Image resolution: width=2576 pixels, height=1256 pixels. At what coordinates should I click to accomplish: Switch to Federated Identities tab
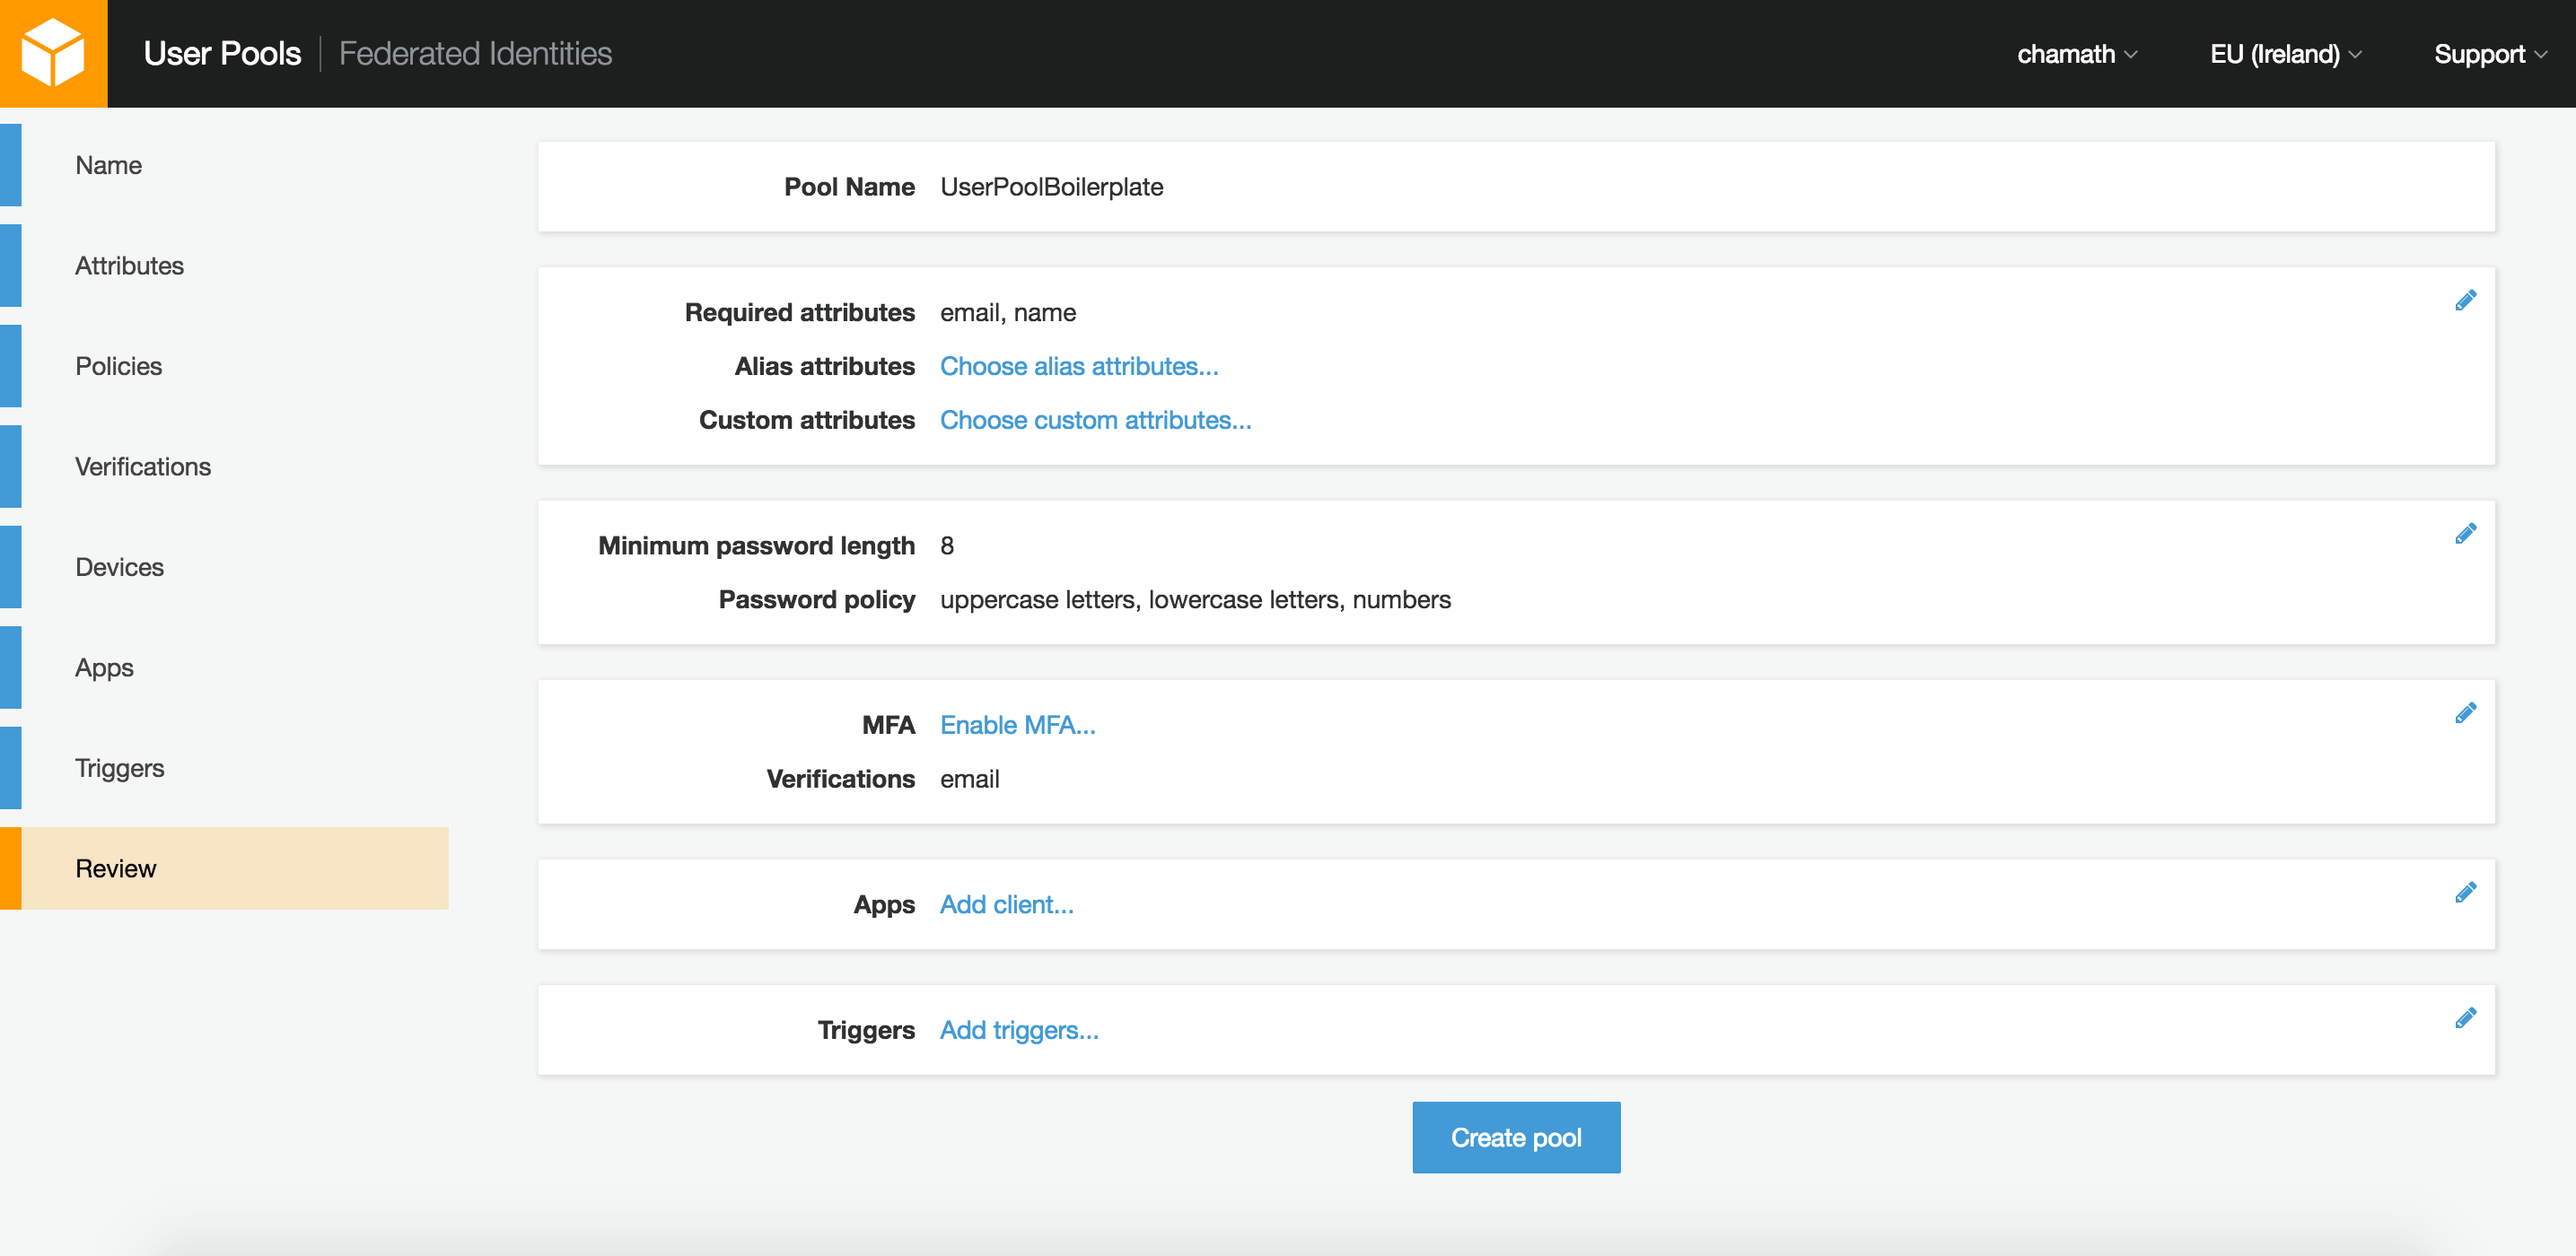point(475,54)
